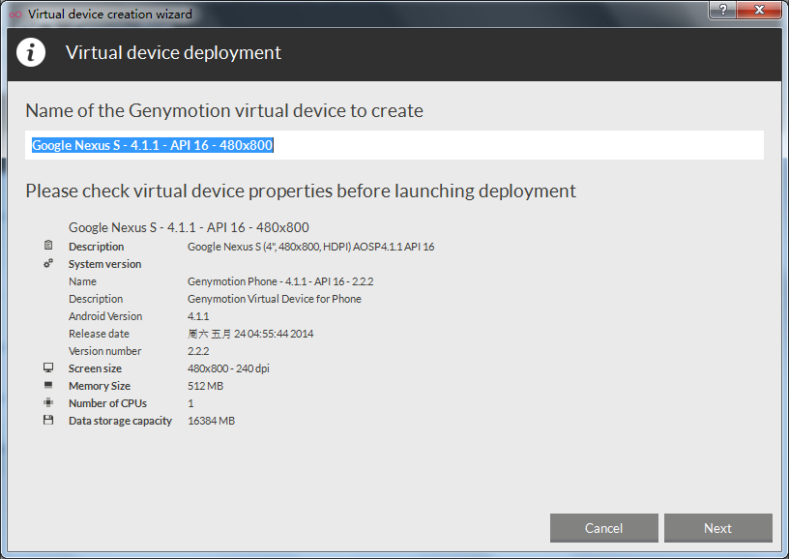Click the title bar help question mark
789x559 pixels.
(721, 10)
